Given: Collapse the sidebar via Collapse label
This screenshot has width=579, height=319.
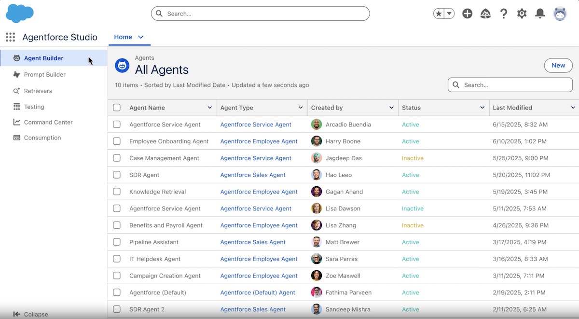Looking at the screenshot, I should click(36, 314).
